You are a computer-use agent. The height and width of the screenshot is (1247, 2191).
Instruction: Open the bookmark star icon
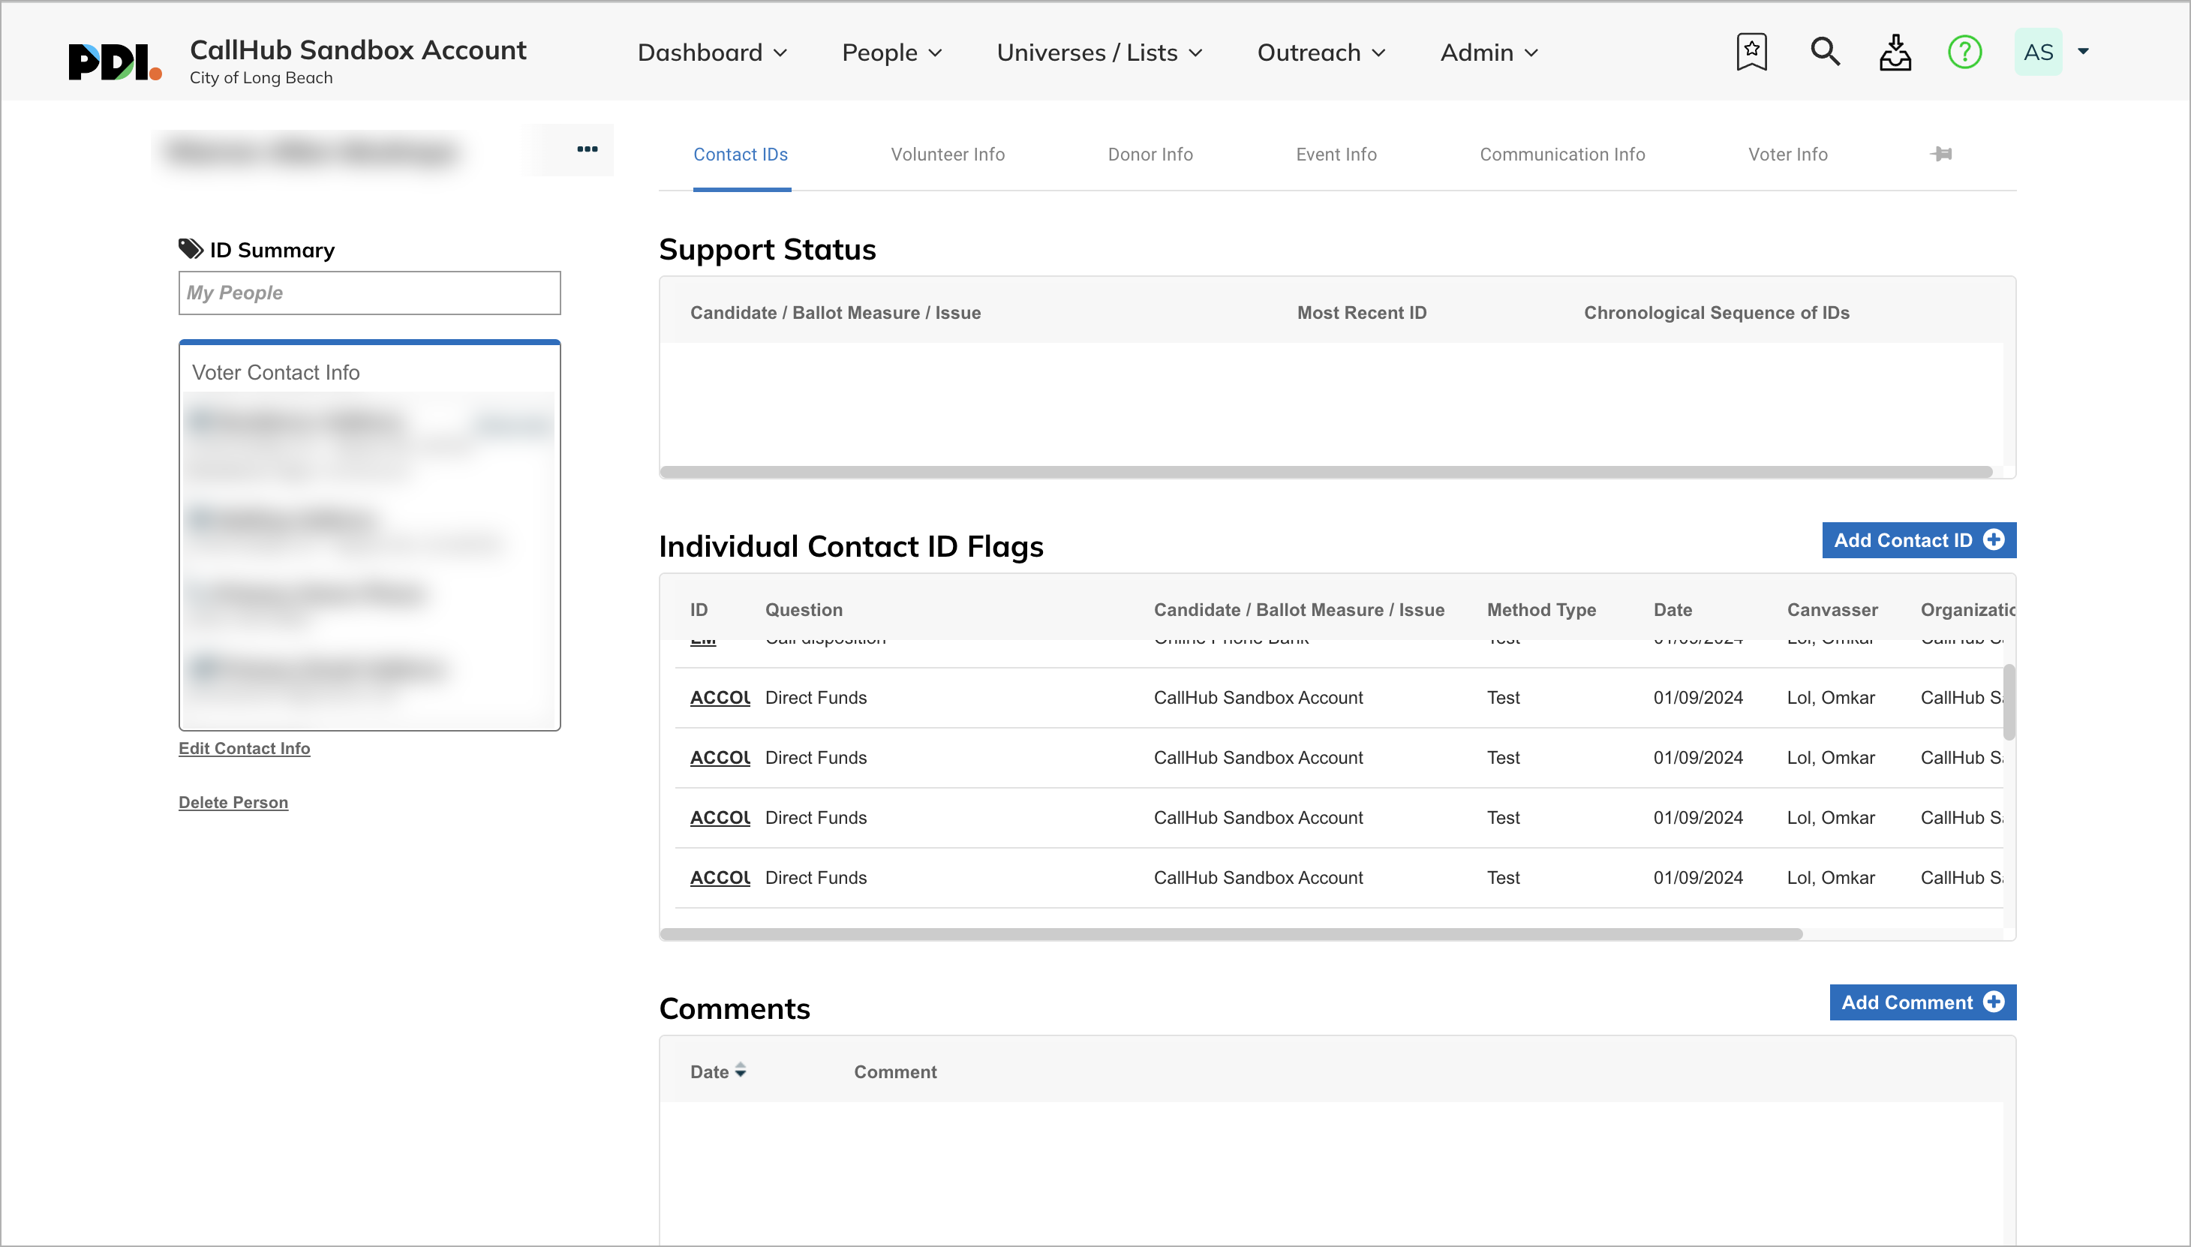(x=1751, y=53)
